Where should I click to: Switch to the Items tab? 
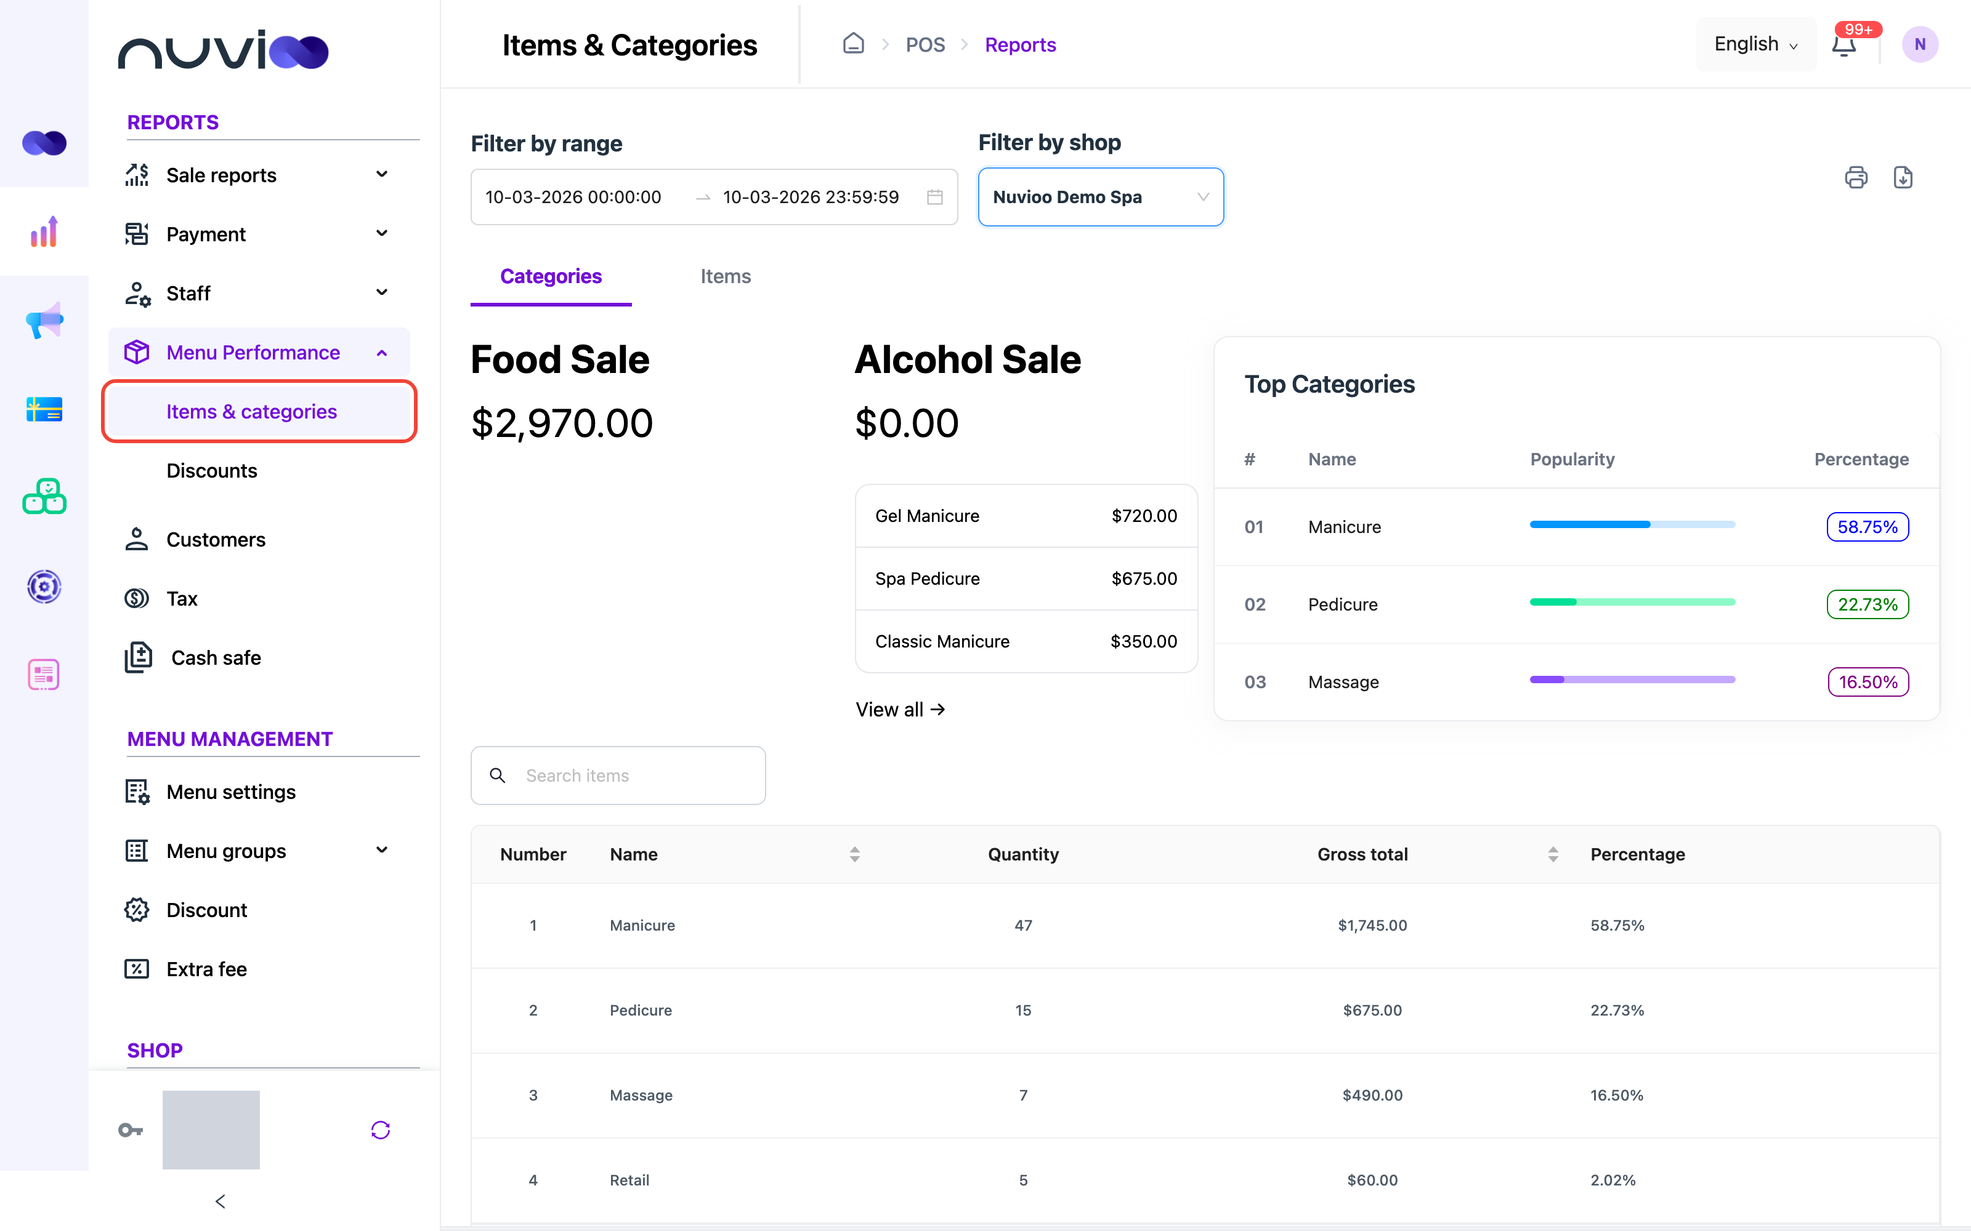[x=725, y=276]
